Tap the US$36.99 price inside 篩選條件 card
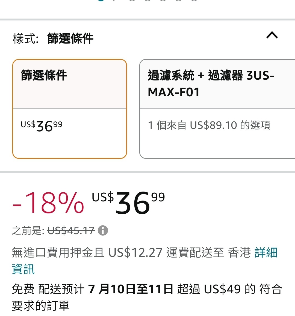 pos(42,126)
